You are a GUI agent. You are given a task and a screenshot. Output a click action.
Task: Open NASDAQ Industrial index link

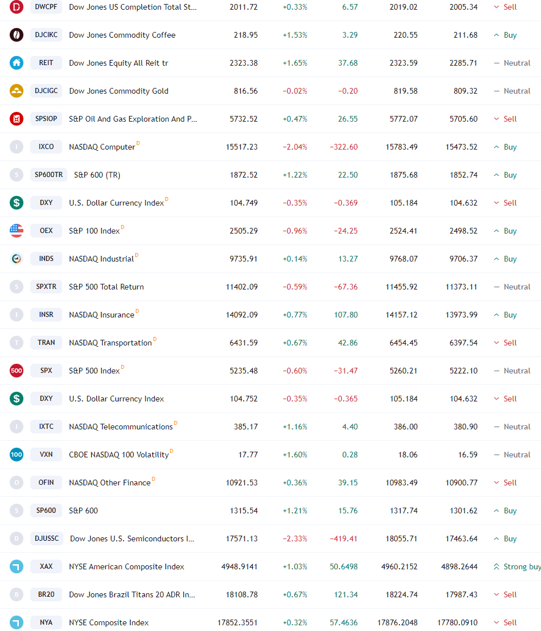coord(102,259)
